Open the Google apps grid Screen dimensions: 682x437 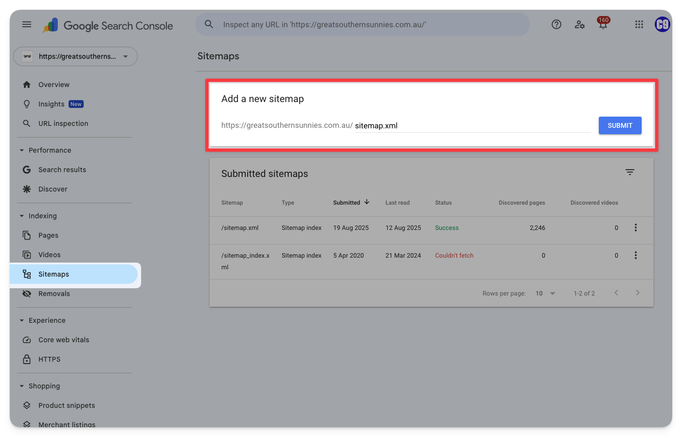639,24
